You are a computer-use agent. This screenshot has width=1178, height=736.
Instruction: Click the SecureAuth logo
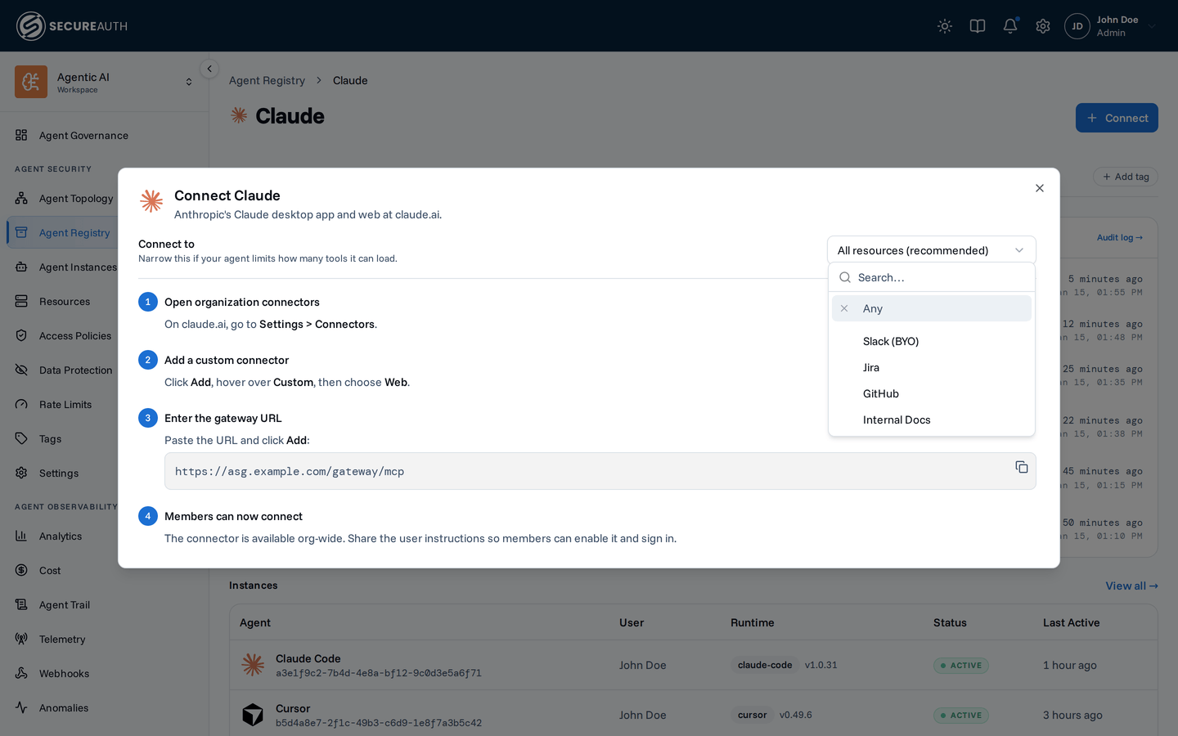click(x=72, y=26)
